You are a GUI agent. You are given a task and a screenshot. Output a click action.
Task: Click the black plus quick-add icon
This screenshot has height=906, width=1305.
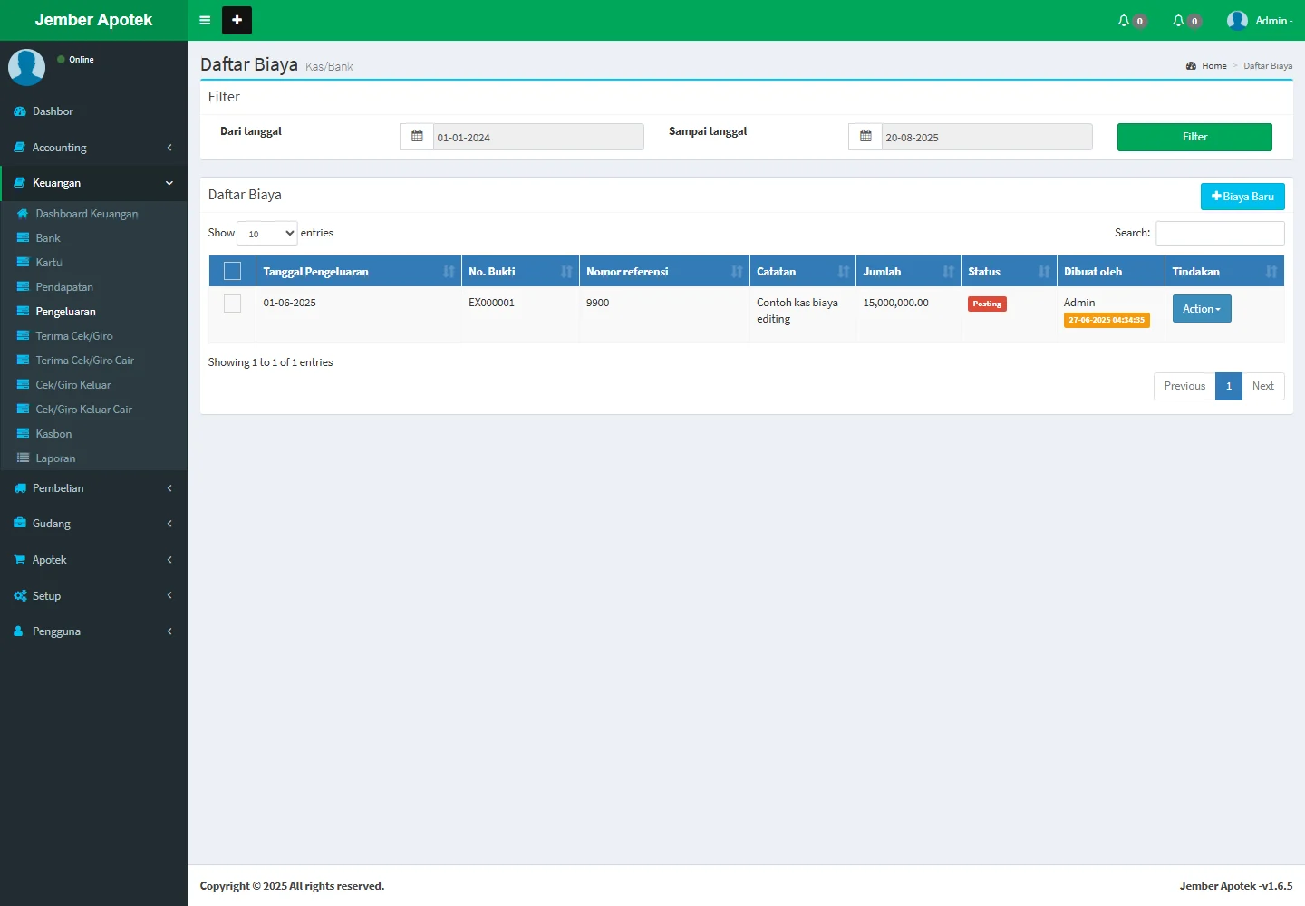click(x=237, y=20)
